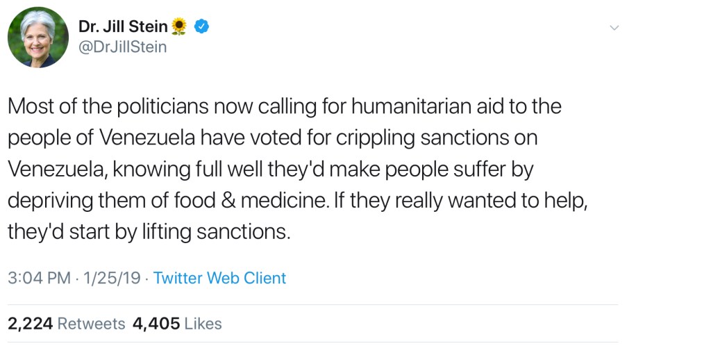Click the tweet line starting "Most of the politicians"

pyautogui.click(x=284, y=107)
